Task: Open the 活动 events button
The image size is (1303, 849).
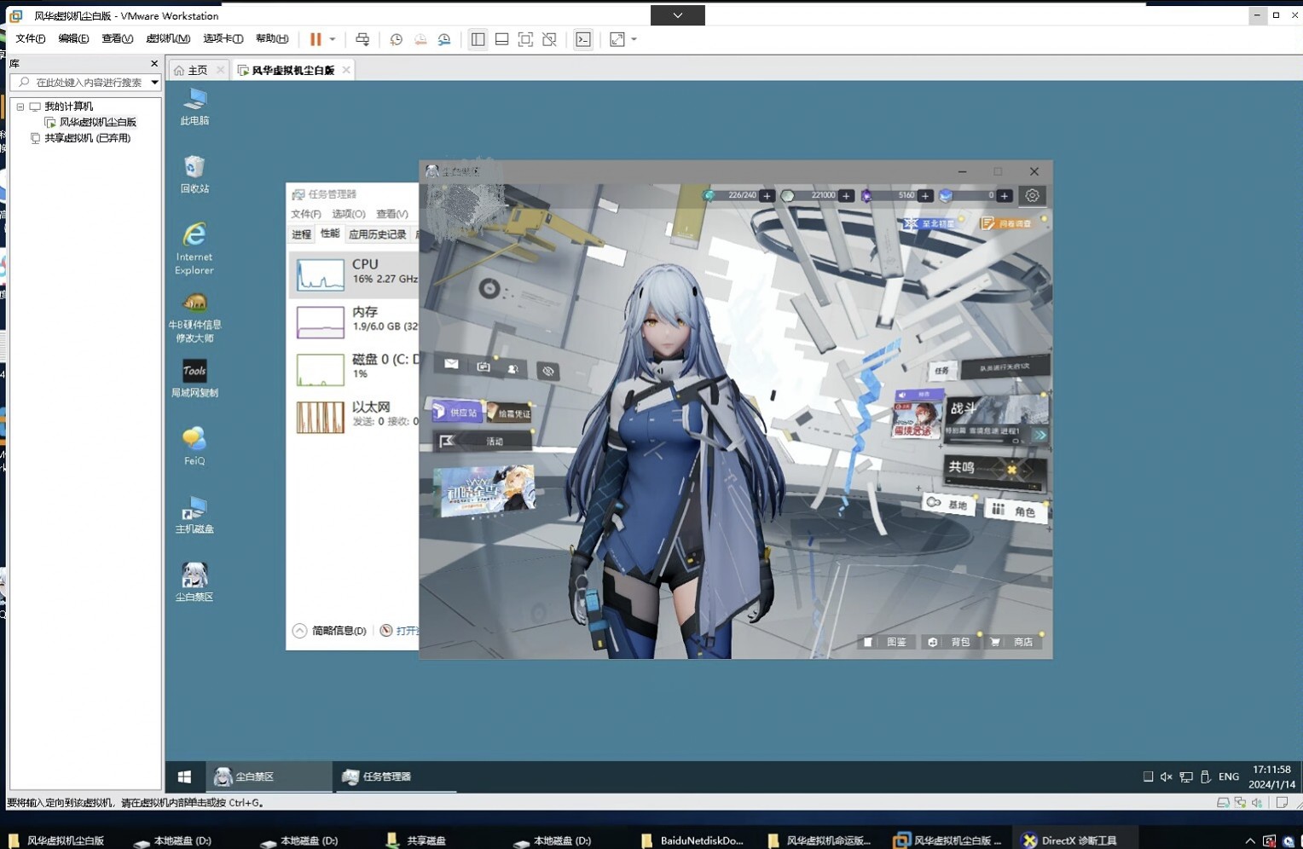Action: [x=483, y=441]
